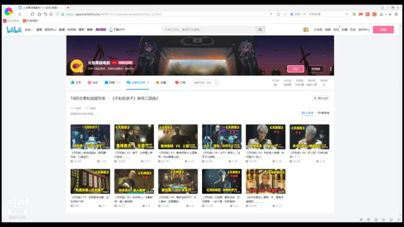Viewport: 404px width, 227px height.
Task: Click the colorful grid extension icon
Action: tap(354, 15)
